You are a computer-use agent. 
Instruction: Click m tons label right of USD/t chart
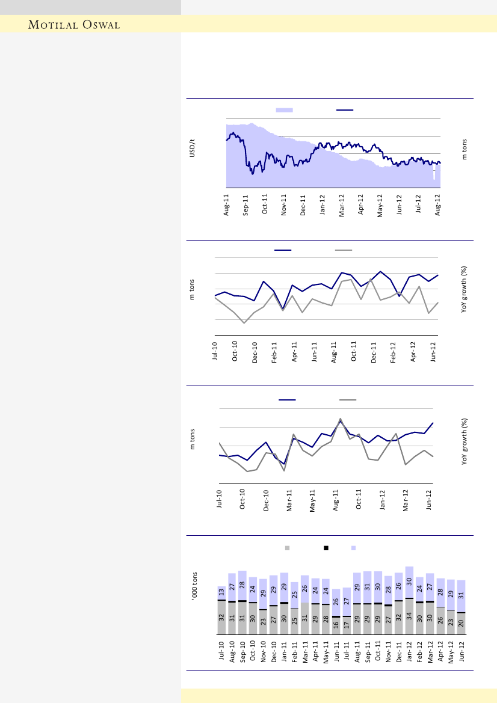pyautogui.click(x=465, y=150)
